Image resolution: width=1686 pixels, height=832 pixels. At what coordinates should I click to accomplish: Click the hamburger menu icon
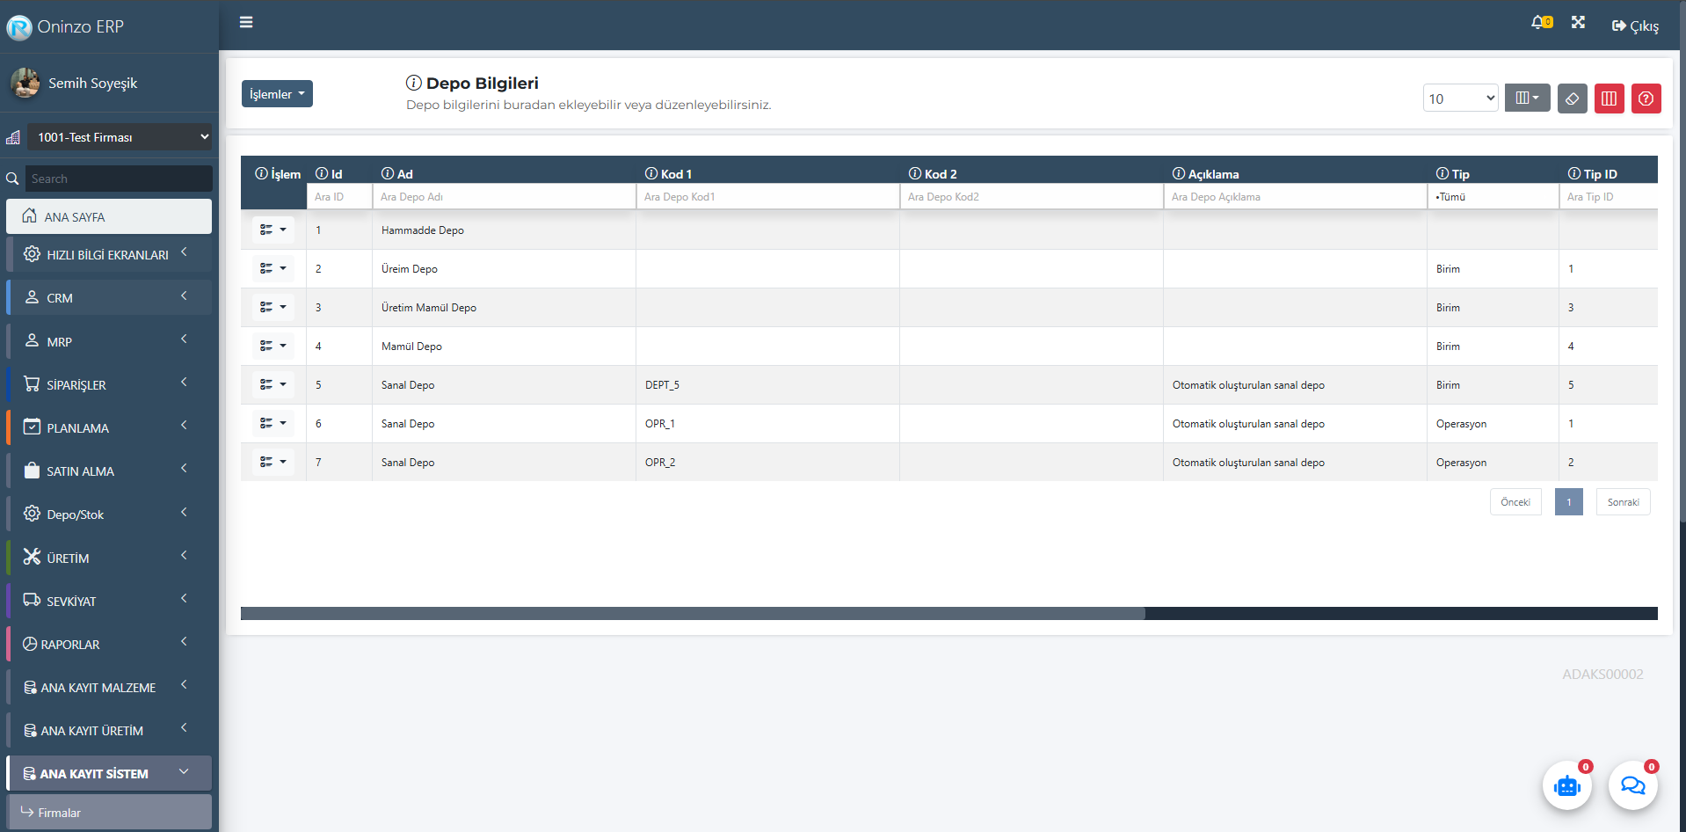[x=246, y=22]
